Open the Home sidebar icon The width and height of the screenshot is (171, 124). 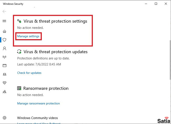[x=4, y=31]
